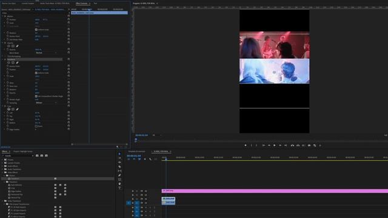Image resolution: width=388 pixels, height=218 pixels.
Task: Select the Razor tool
Action: coord(119,167)
